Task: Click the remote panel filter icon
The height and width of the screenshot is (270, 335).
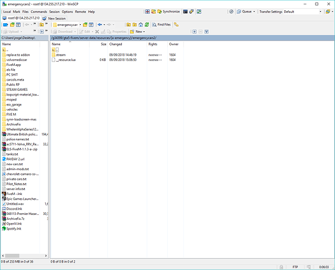Action: (91, 25)
